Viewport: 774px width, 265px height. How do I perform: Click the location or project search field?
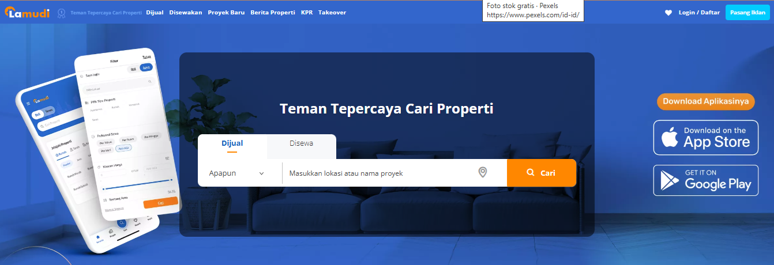pos(381,173)
